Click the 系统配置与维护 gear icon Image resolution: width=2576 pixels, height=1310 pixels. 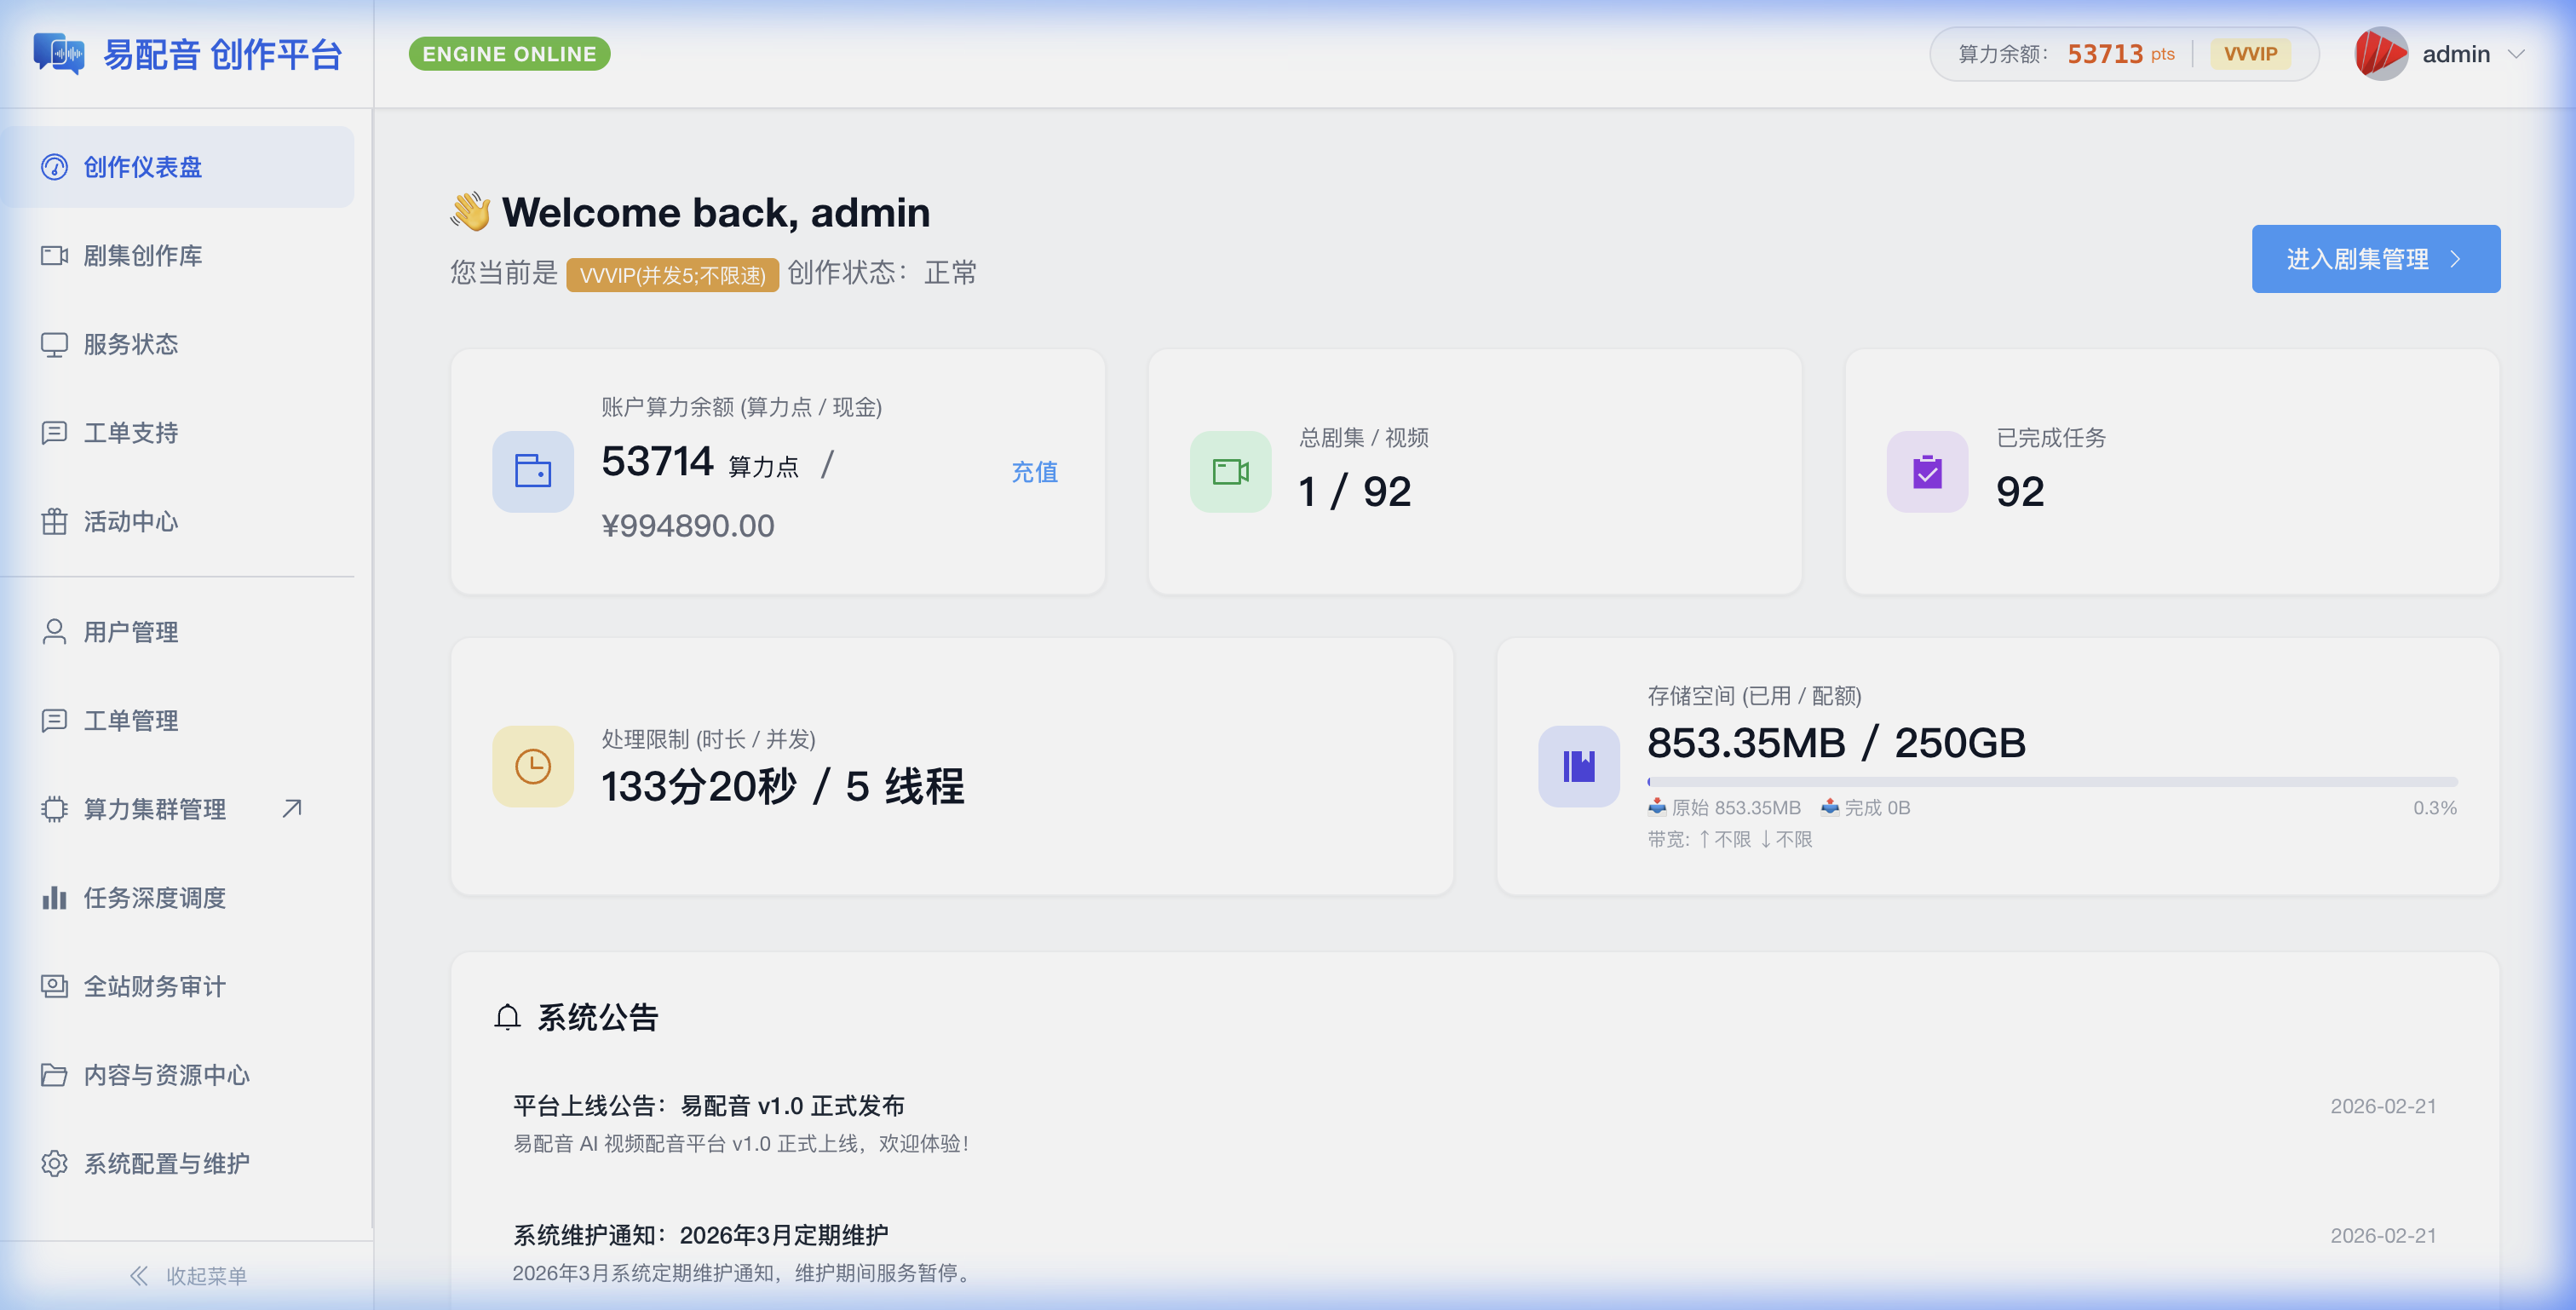pyautogui.click(x=55, y=1163)
